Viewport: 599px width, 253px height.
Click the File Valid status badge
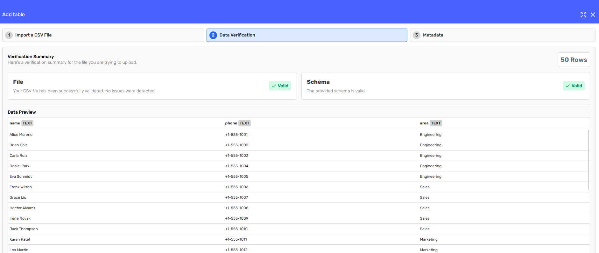[x=280, y=86]
